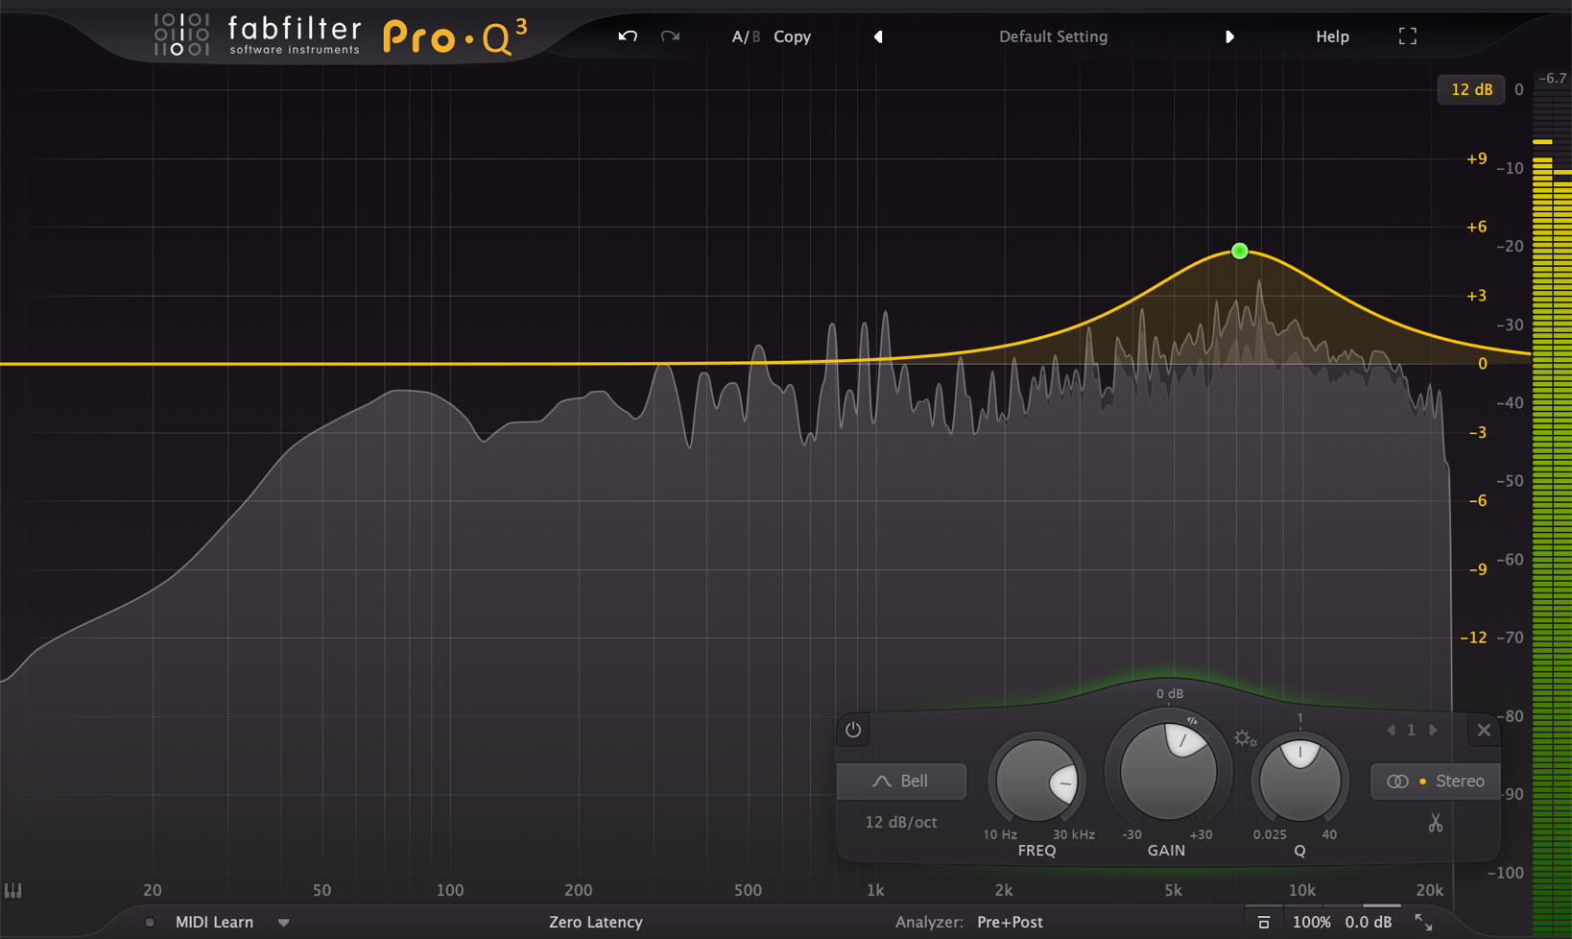
Task: Click the 100% output scale value
Action: (1311, 922)
